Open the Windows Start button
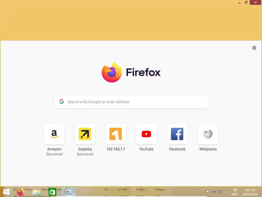This screenshot has height=197, width=262. [x=6, y=192]
